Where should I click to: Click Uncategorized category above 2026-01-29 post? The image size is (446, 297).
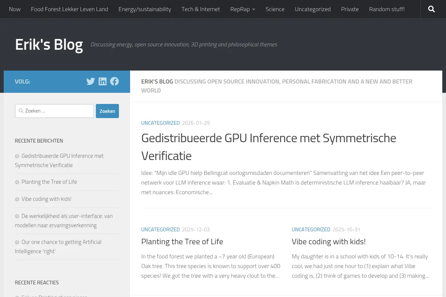tap(161, 123)
